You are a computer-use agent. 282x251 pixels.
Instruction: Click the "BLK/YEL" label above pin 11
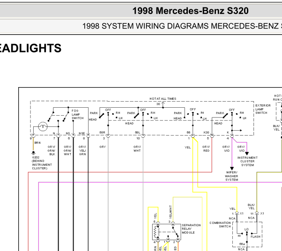[251, 207]
